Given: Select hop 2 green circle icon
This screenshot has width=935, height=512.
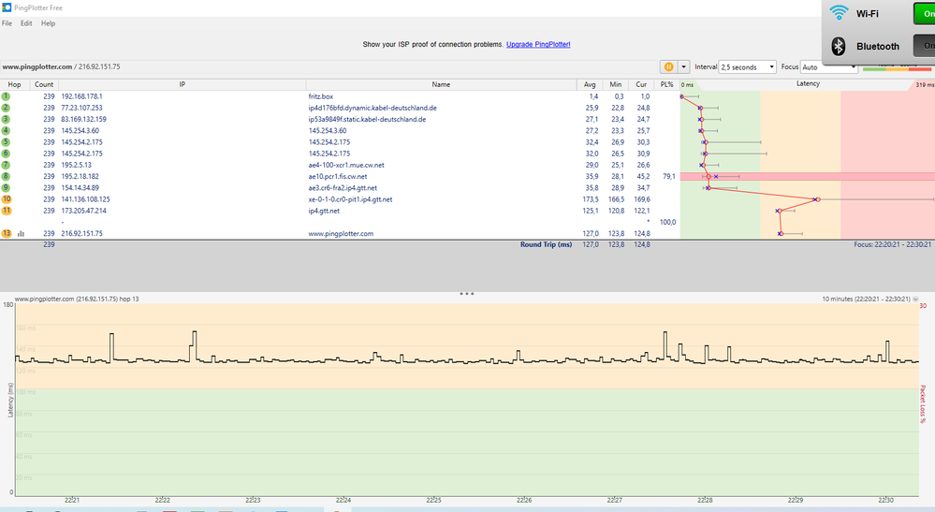Looking at the screenshot, I should tap(6, 108).
